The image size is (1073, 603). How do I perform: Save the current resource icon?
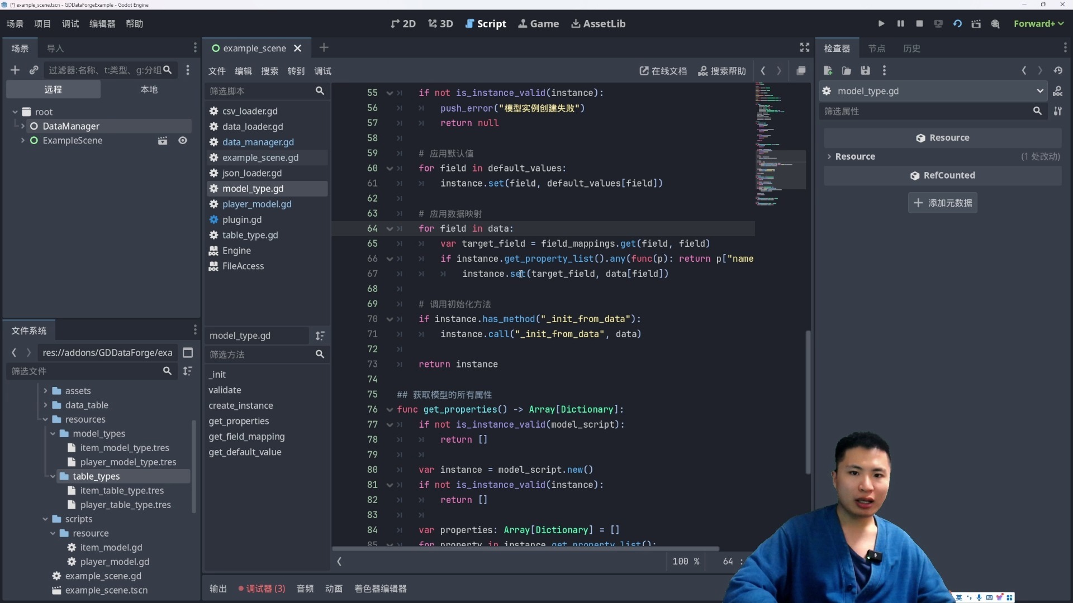[866, 70]
